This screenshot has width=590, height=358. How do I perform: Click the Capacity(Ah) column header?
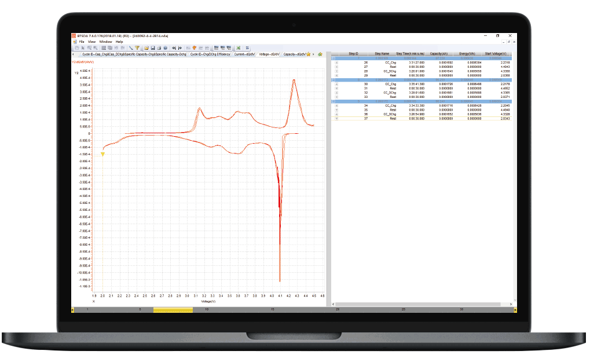(439, 54)
